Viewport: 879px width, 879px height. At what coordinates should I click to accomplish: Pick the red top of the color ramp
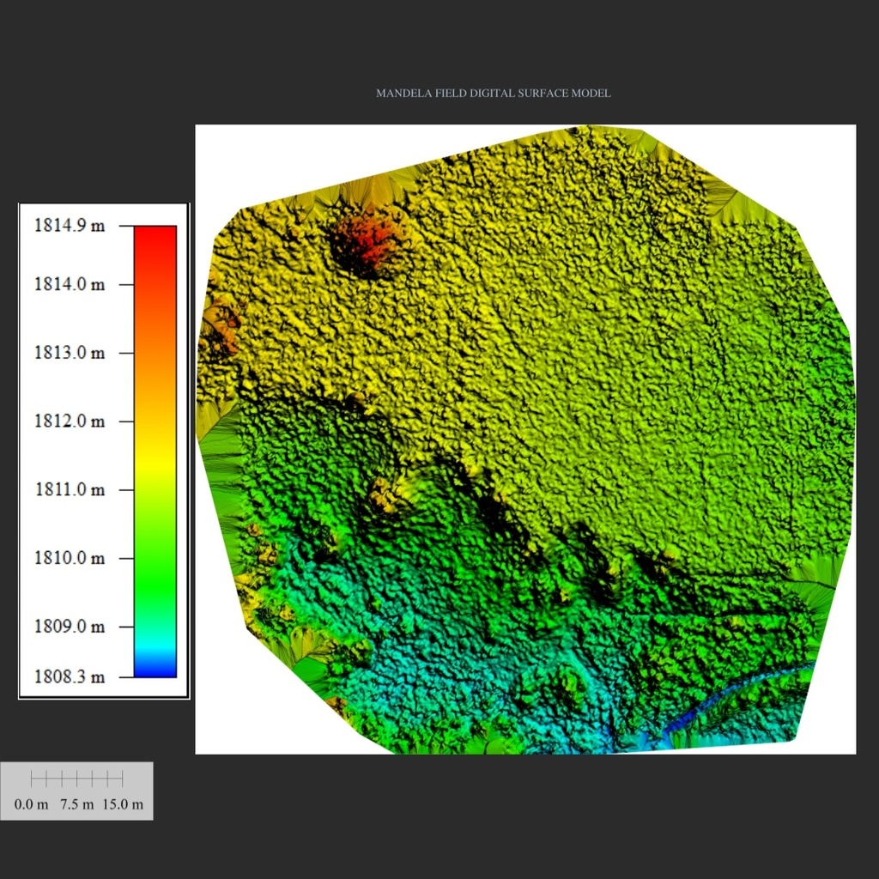pyautogui.click(x=155, y=246)
